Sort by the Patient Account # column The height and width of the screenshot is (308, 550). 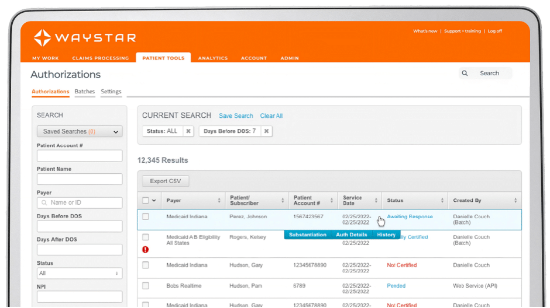[332, 200]
